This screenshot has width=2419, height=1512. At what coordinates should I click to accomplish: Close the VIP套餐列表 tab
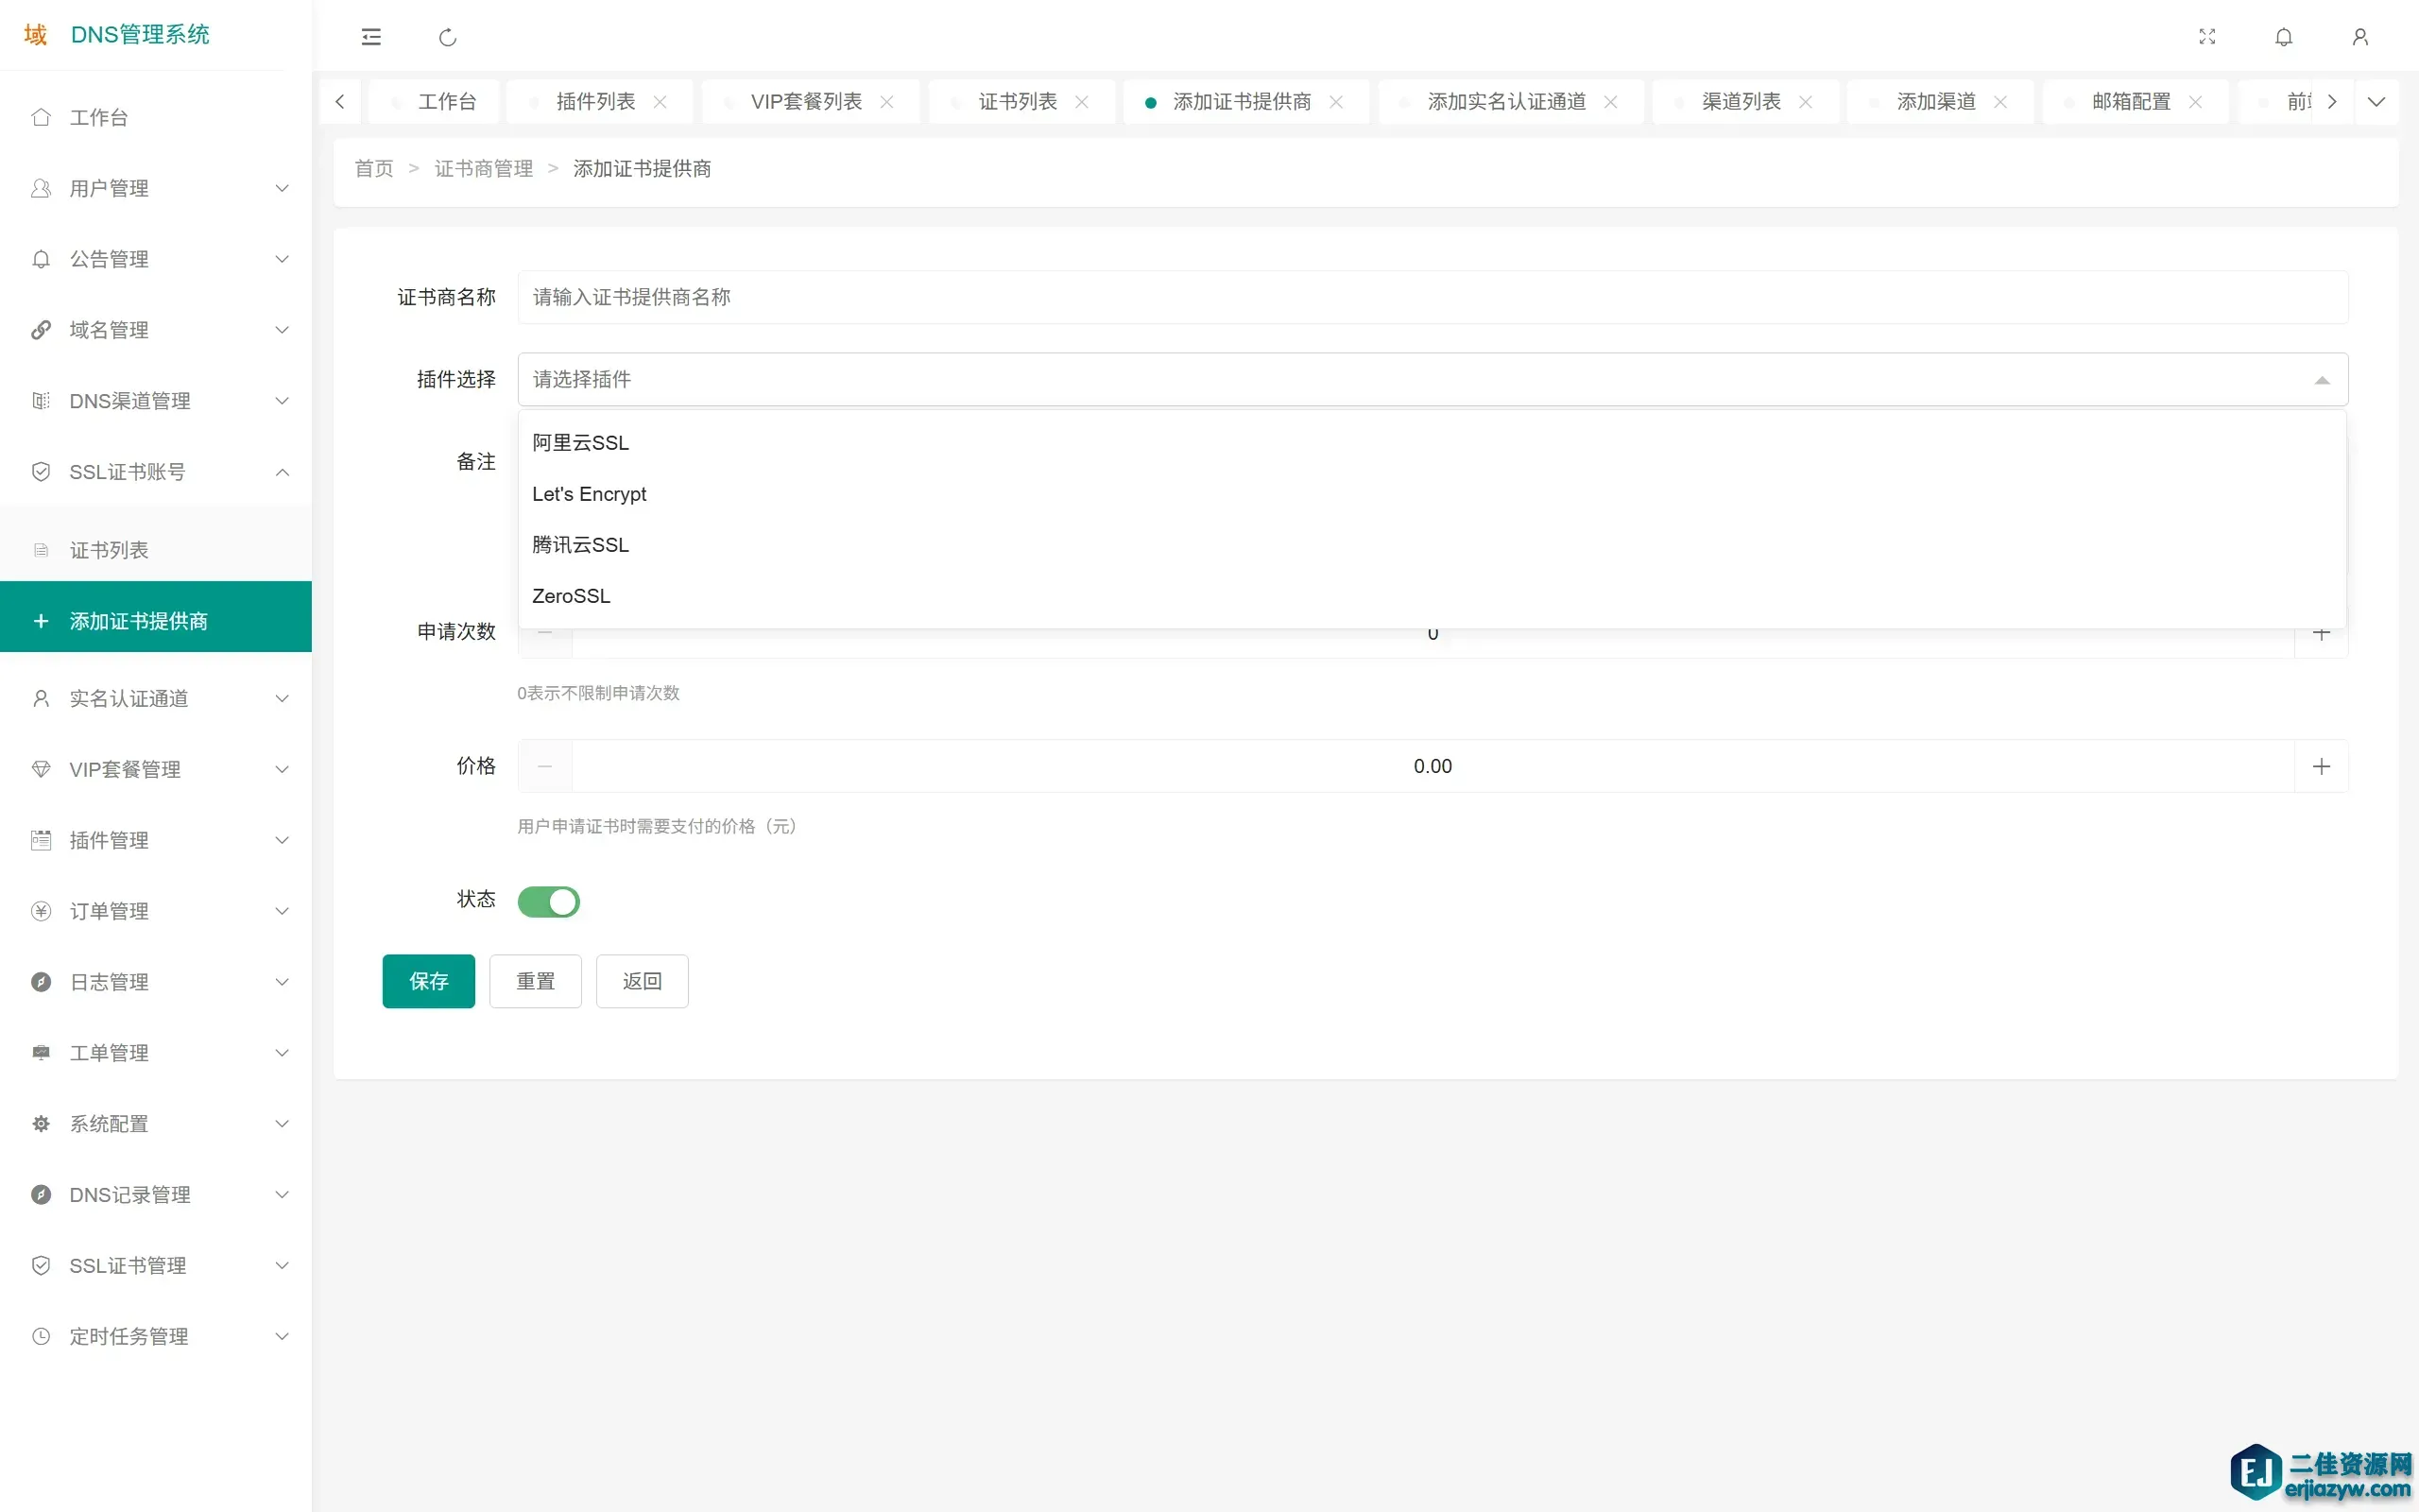(x=886, y=102)
